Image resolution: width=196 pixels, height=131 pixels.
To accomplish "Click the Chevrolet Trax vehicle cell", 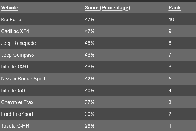I will pos(17,102).
